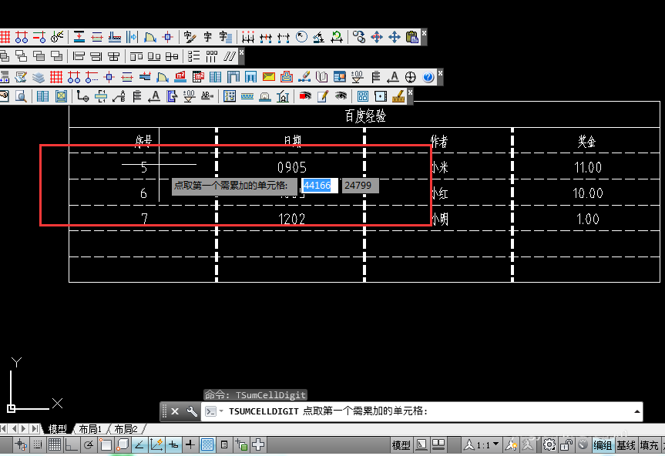Image resolution: width=665 pixels, height=456 pixels.
Task: Click the magnifier zoom icon in fourth toolbar
Action: [x=21, y=96]
